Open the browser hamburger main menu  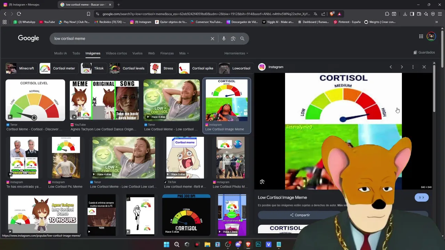coord(440,14)
